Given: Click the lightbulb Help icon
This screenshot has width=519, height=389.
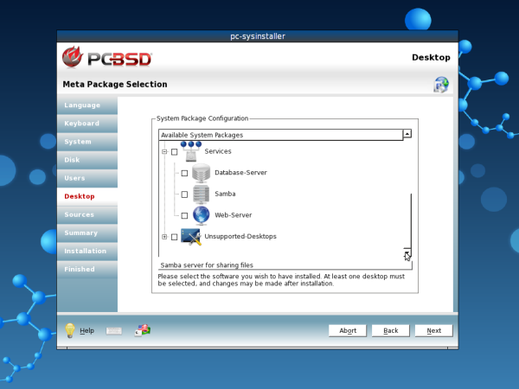Looking at the screenshot, I should click(x=71, y=330).
